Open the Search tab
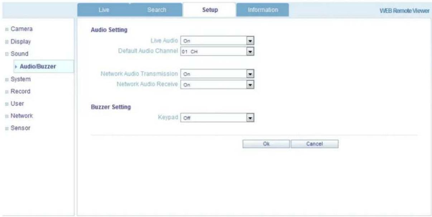 point(157,10)
